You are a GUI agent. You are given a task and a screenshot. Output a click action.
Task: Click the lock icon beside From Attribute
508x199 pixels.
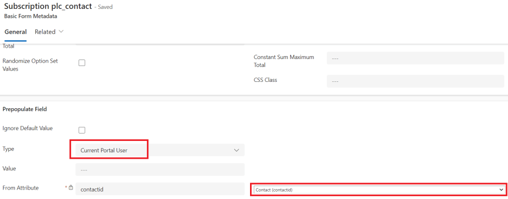coord(71,188)
